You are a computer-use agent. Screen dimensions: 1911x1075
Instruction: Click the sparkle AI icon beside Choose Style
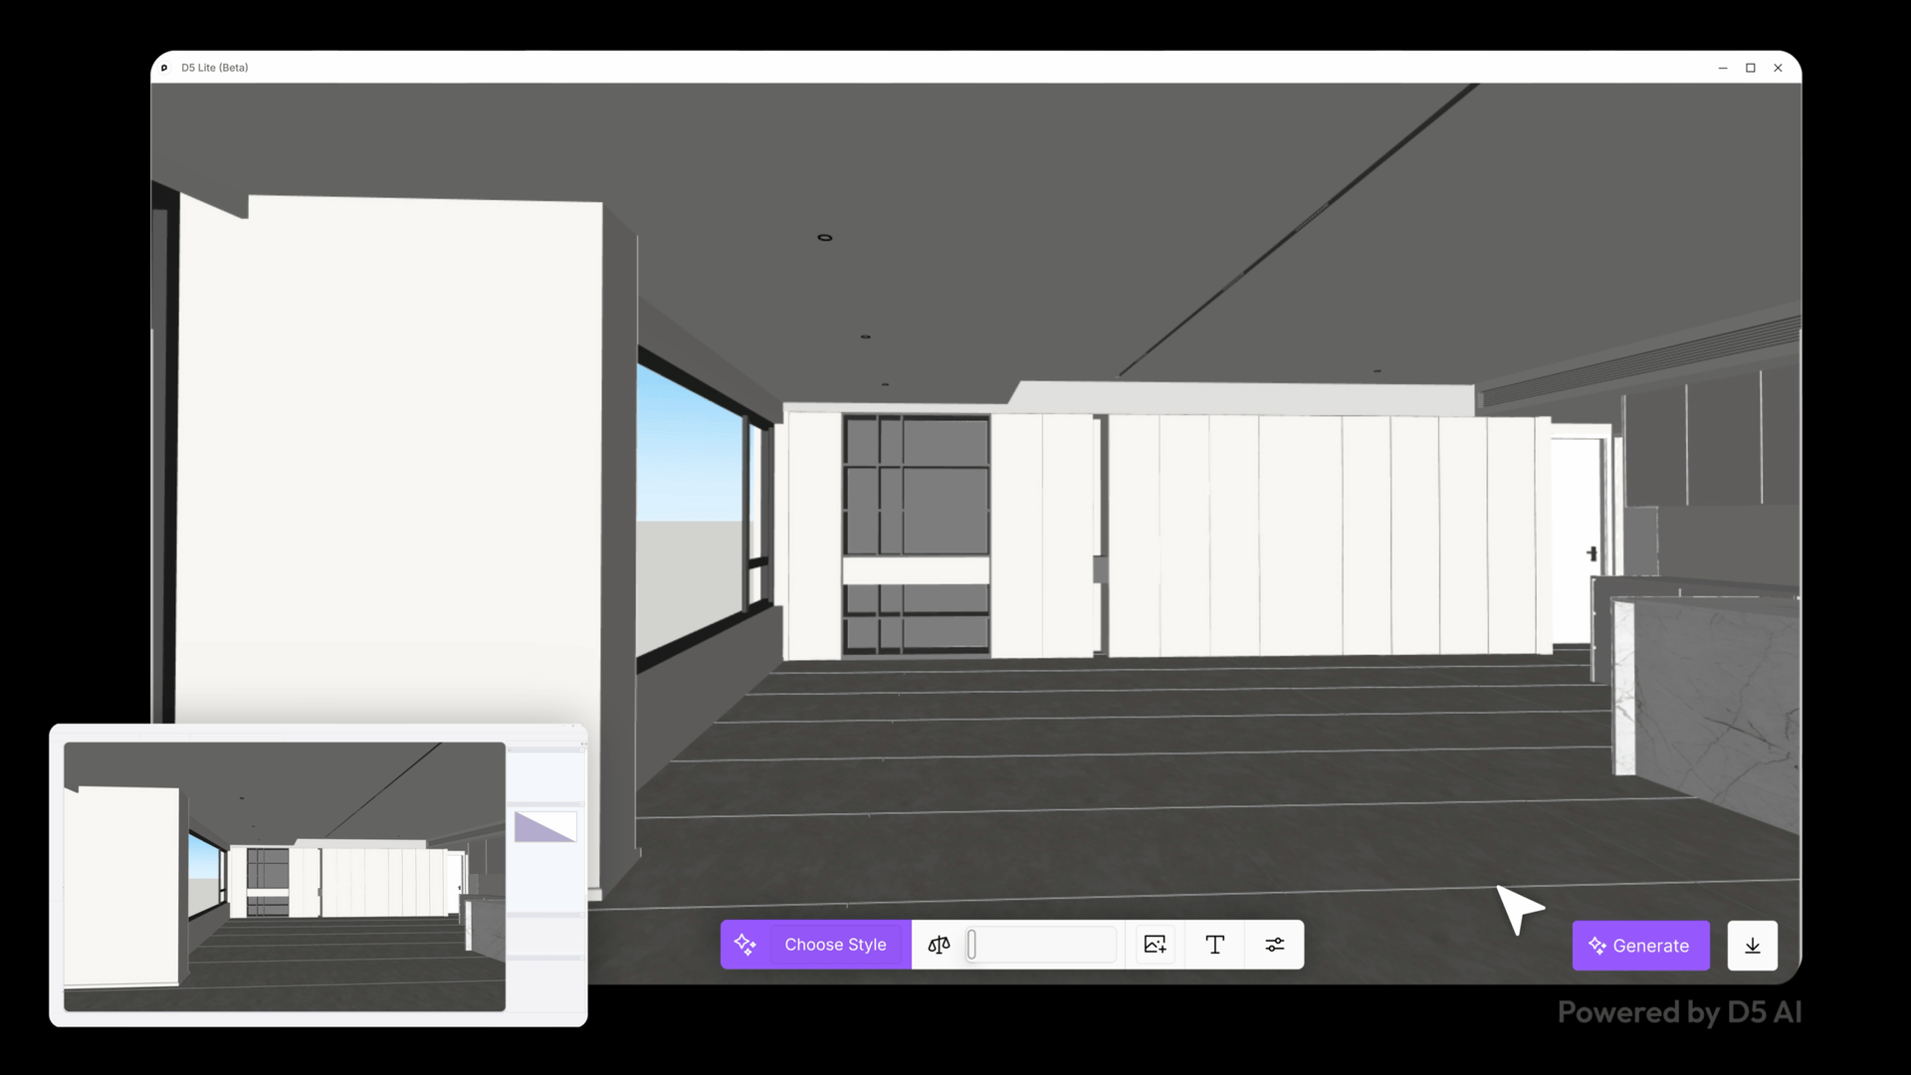coord(745,945)
